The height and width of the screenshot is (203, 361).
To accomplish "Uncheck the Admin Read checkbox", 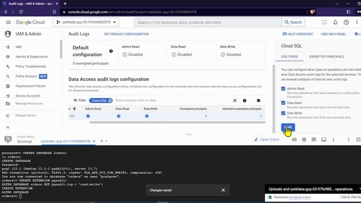I will pos(283,89).
